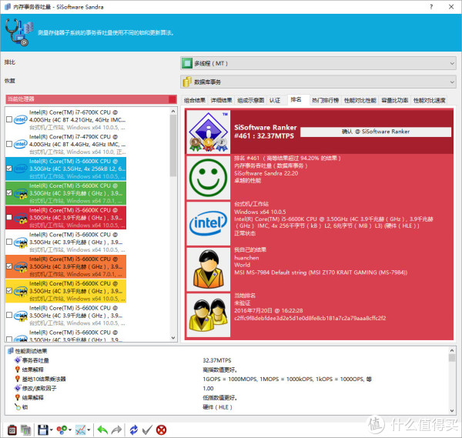The width and height of the screenshot is (462, 438).
Task: Click the icon beside 性能测试结果
Action: [x=11, y=351]
